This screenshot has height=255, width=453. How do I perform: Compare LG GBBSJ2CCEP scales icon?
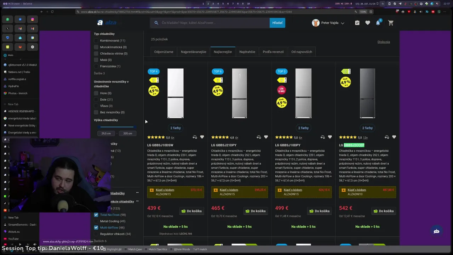coord(386,137)
